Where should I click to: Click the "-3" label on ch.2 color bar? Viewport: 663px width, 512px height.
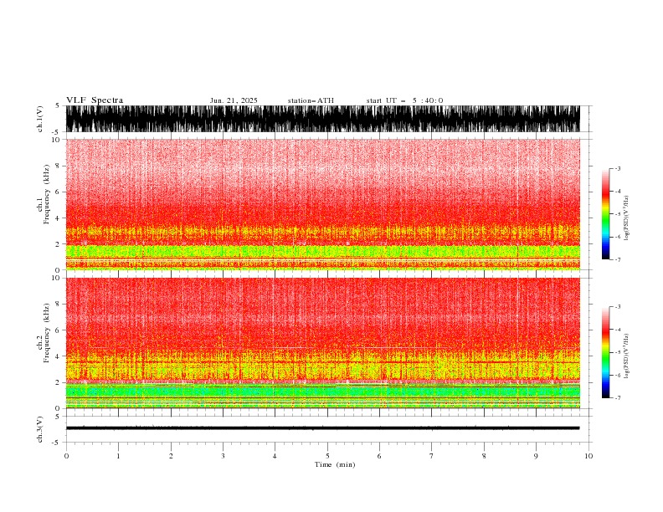click(617, 307)
